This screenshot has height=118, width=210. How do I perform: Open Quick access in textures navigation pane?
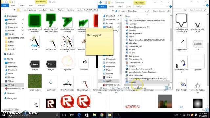(x=12, y=16)
